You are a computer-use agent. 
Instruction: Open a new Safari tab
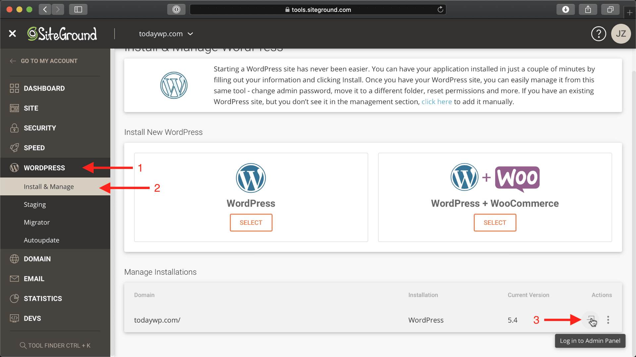[x=630, y=13]
